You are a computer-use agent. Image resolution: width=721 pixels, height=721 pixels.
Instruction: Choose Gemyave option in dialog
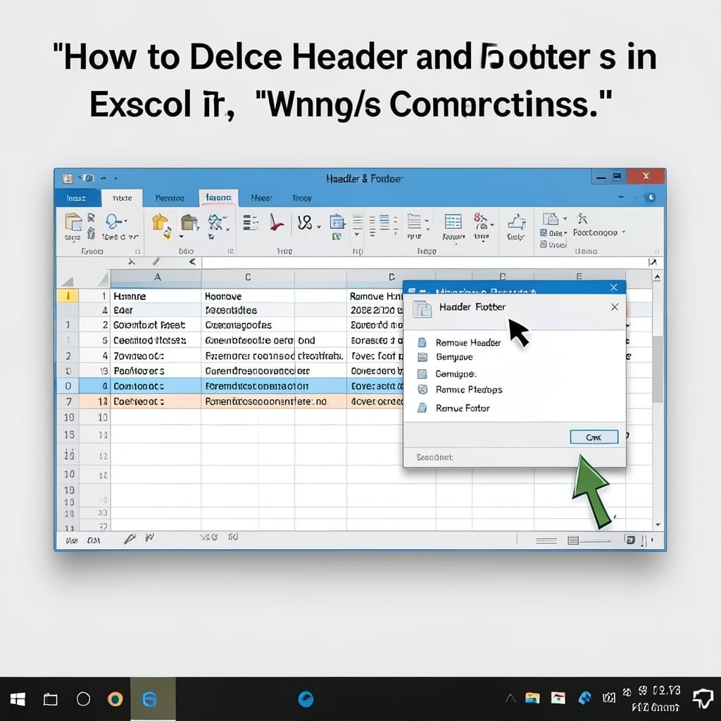454,357
